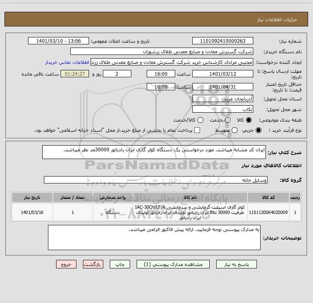The image size is (313, 303).
Task: Click the پاسخ به نیاز button
Action: [236, 264]
